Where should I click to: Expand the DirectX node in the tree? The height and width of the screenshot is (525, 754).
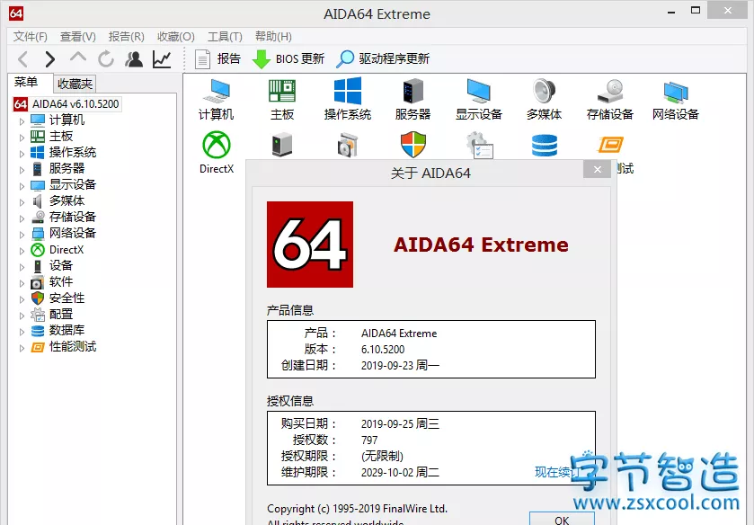pyautogui.click(x=22, y=251)
